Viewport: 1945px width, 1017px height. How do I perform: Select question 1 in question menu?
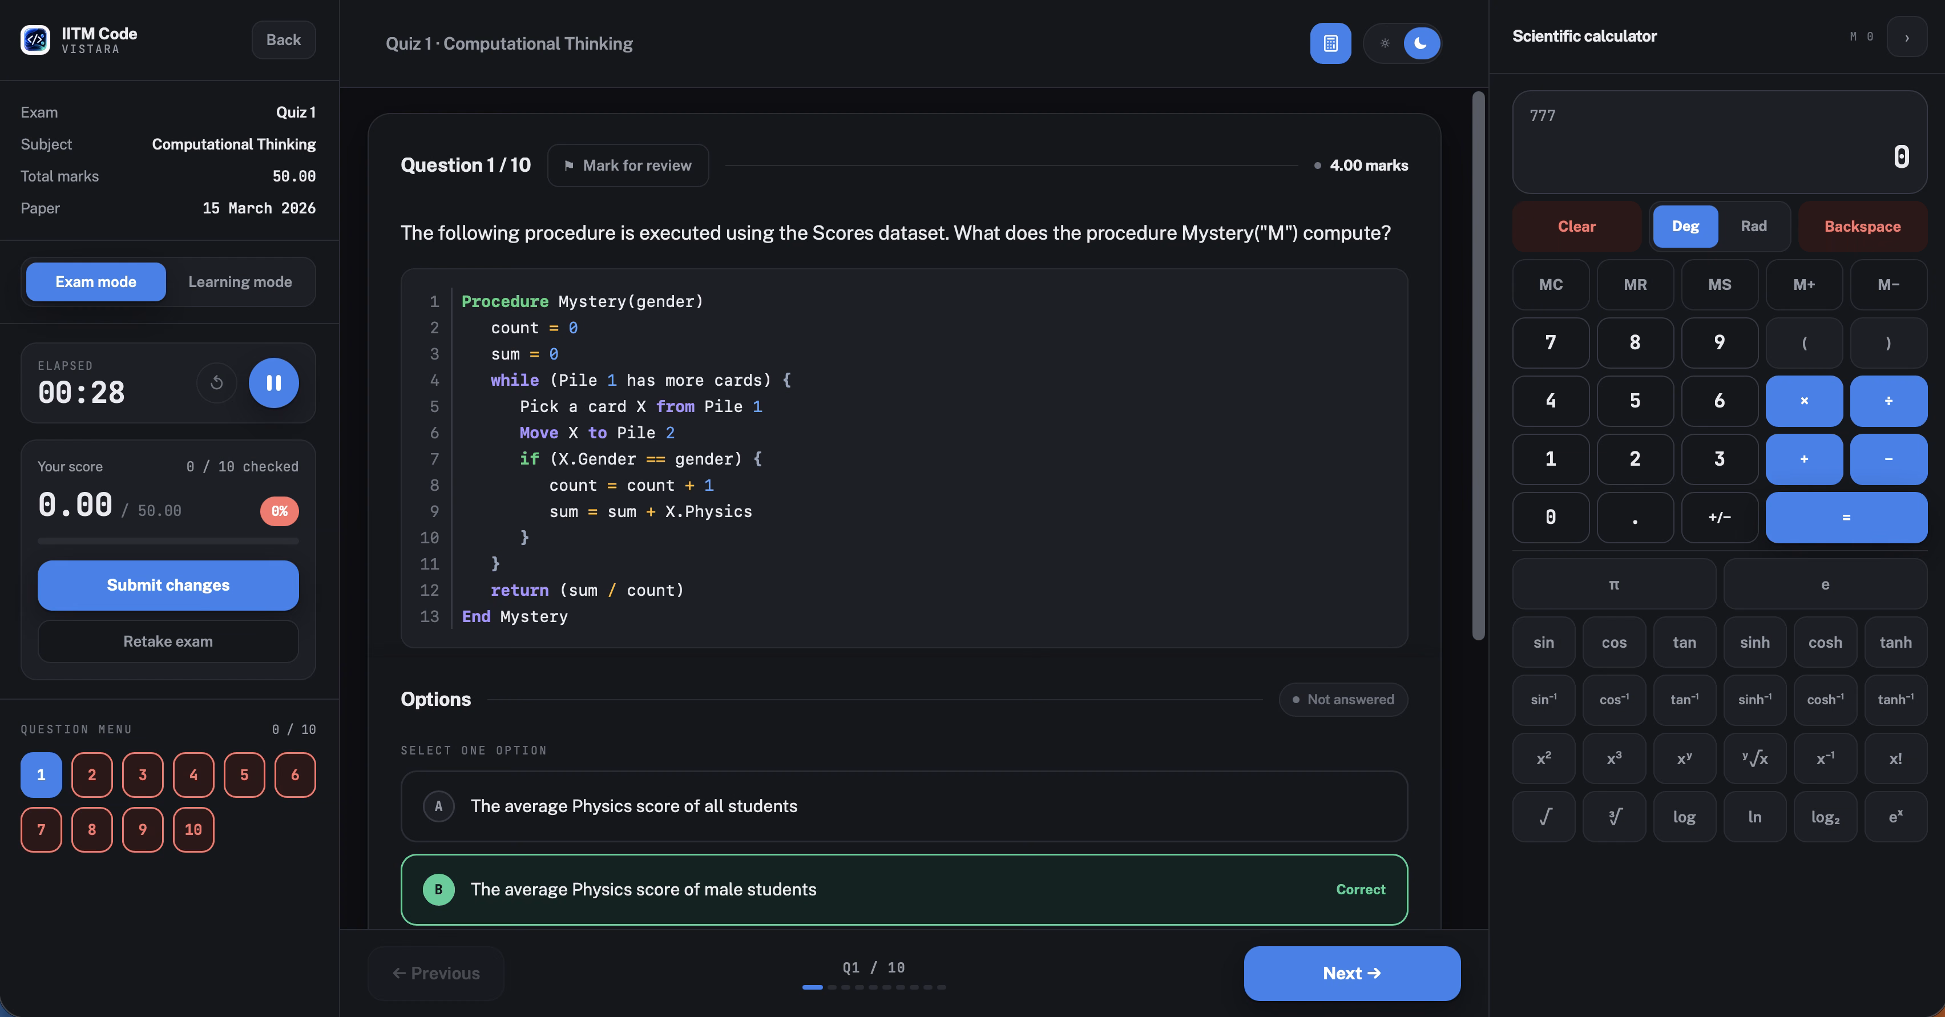[41, 774]
